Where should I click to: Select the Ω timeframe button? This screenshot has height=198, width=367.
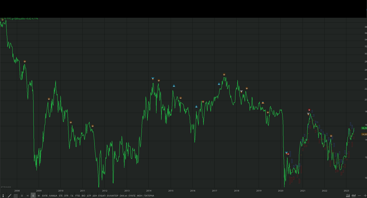[x=22, y=196]
